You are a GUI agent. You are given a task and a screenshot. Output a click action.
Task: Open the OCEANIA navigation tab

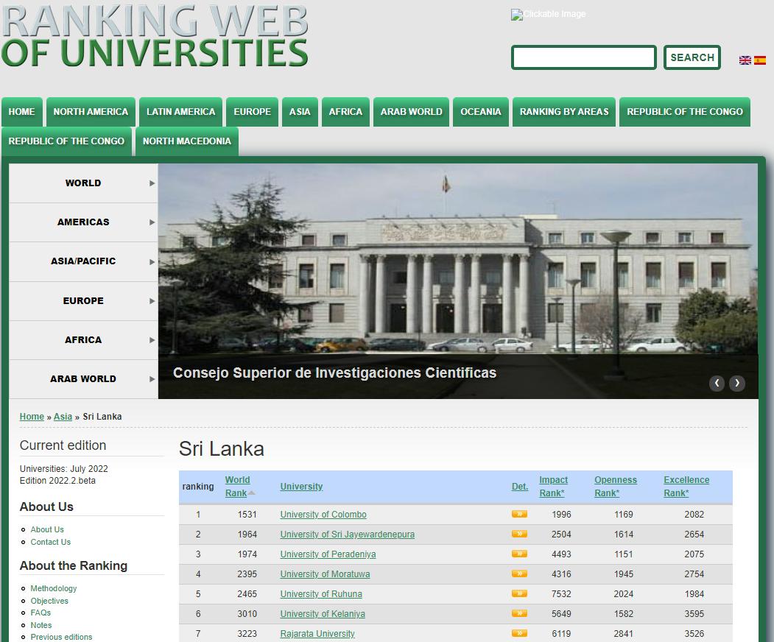tap(481, 112)
